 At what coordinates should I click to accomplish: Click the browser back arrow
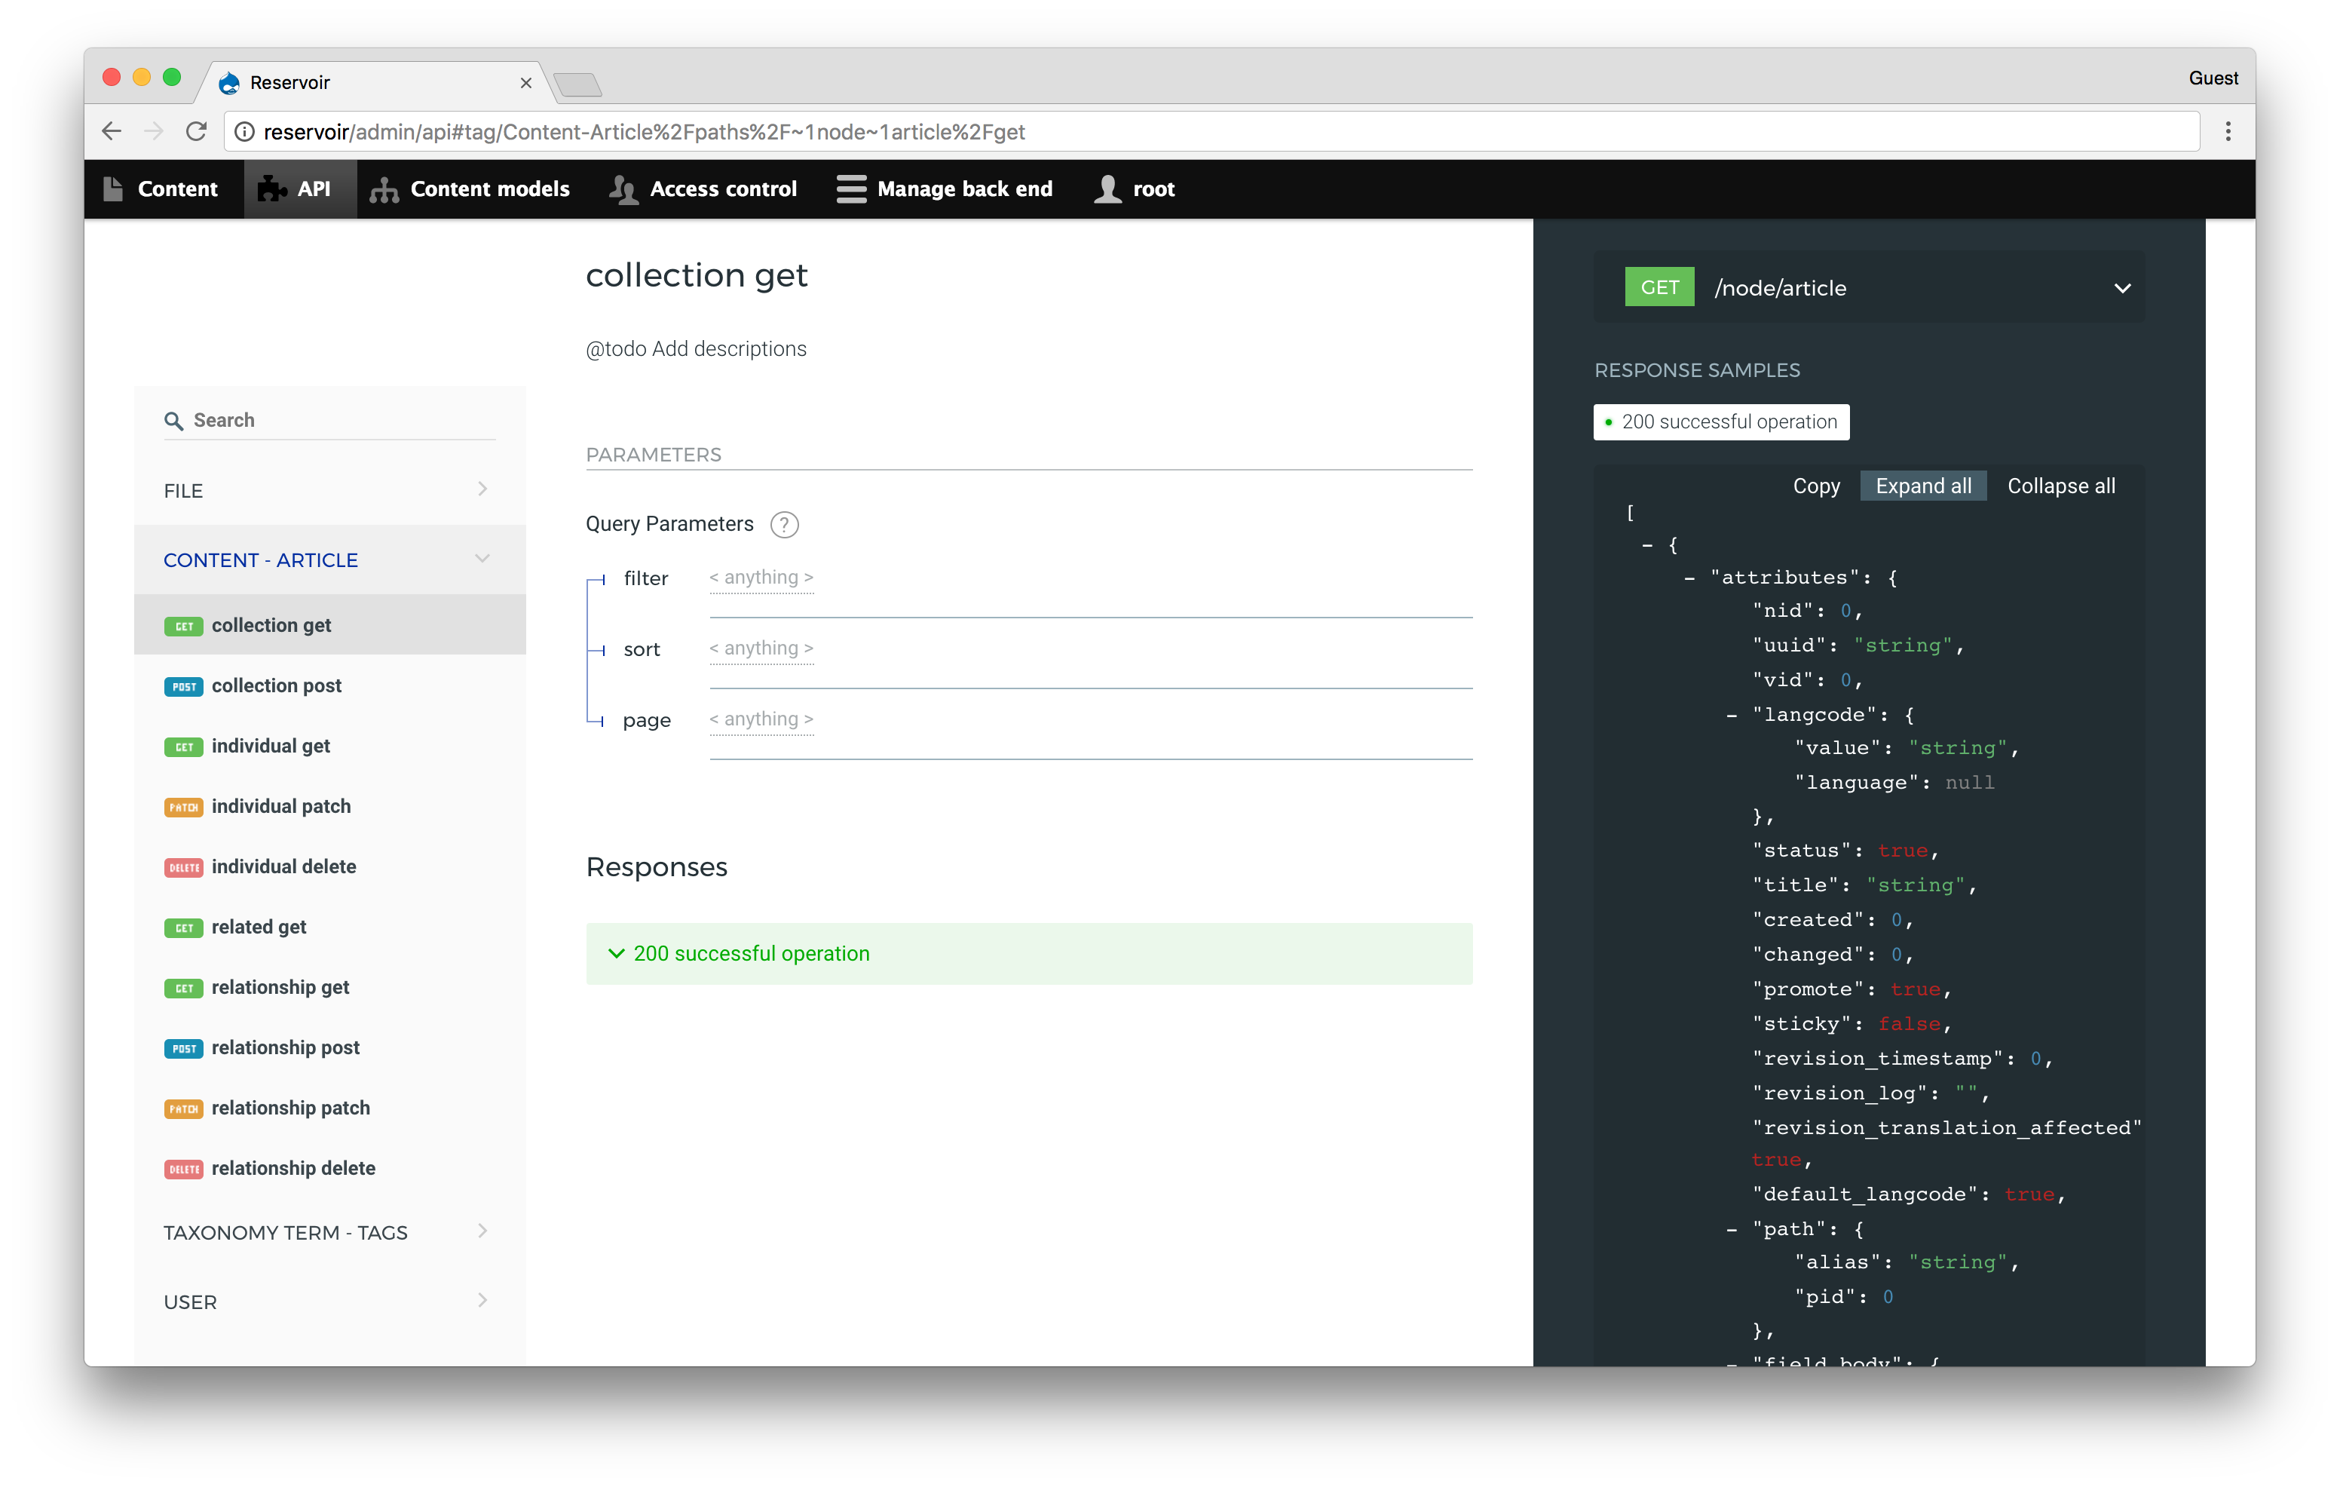click(112, 131)
